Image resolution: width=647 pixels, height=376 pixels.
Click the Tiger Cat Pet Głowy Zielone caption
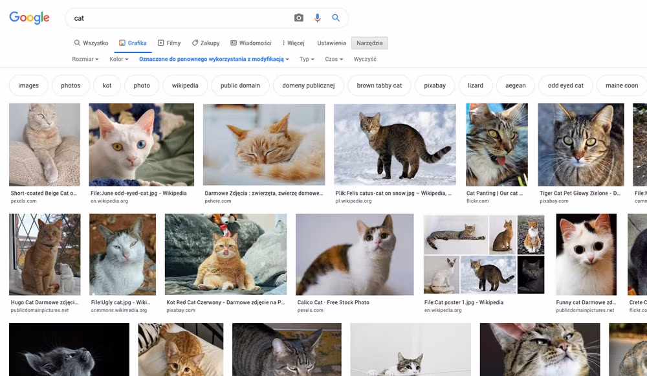pyautogui.click(x=580, y=193)
